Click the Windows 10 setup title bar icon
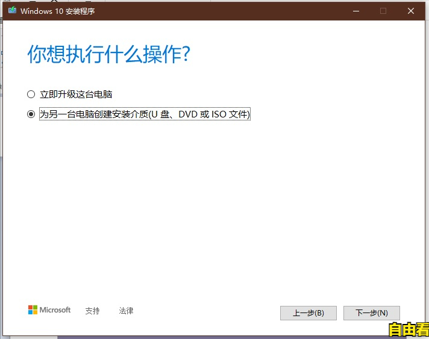The width and height of the screenshot is (429, 339). tap(12, 11)
